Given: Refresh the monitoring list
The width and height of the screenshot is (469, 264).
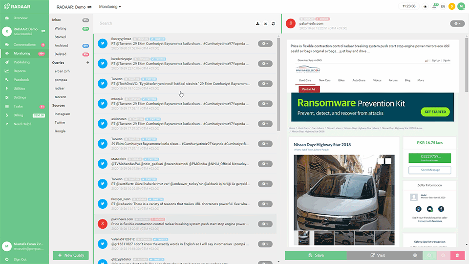Looking at the screenshot, I should pyautogui.click(x=273, y=23).
